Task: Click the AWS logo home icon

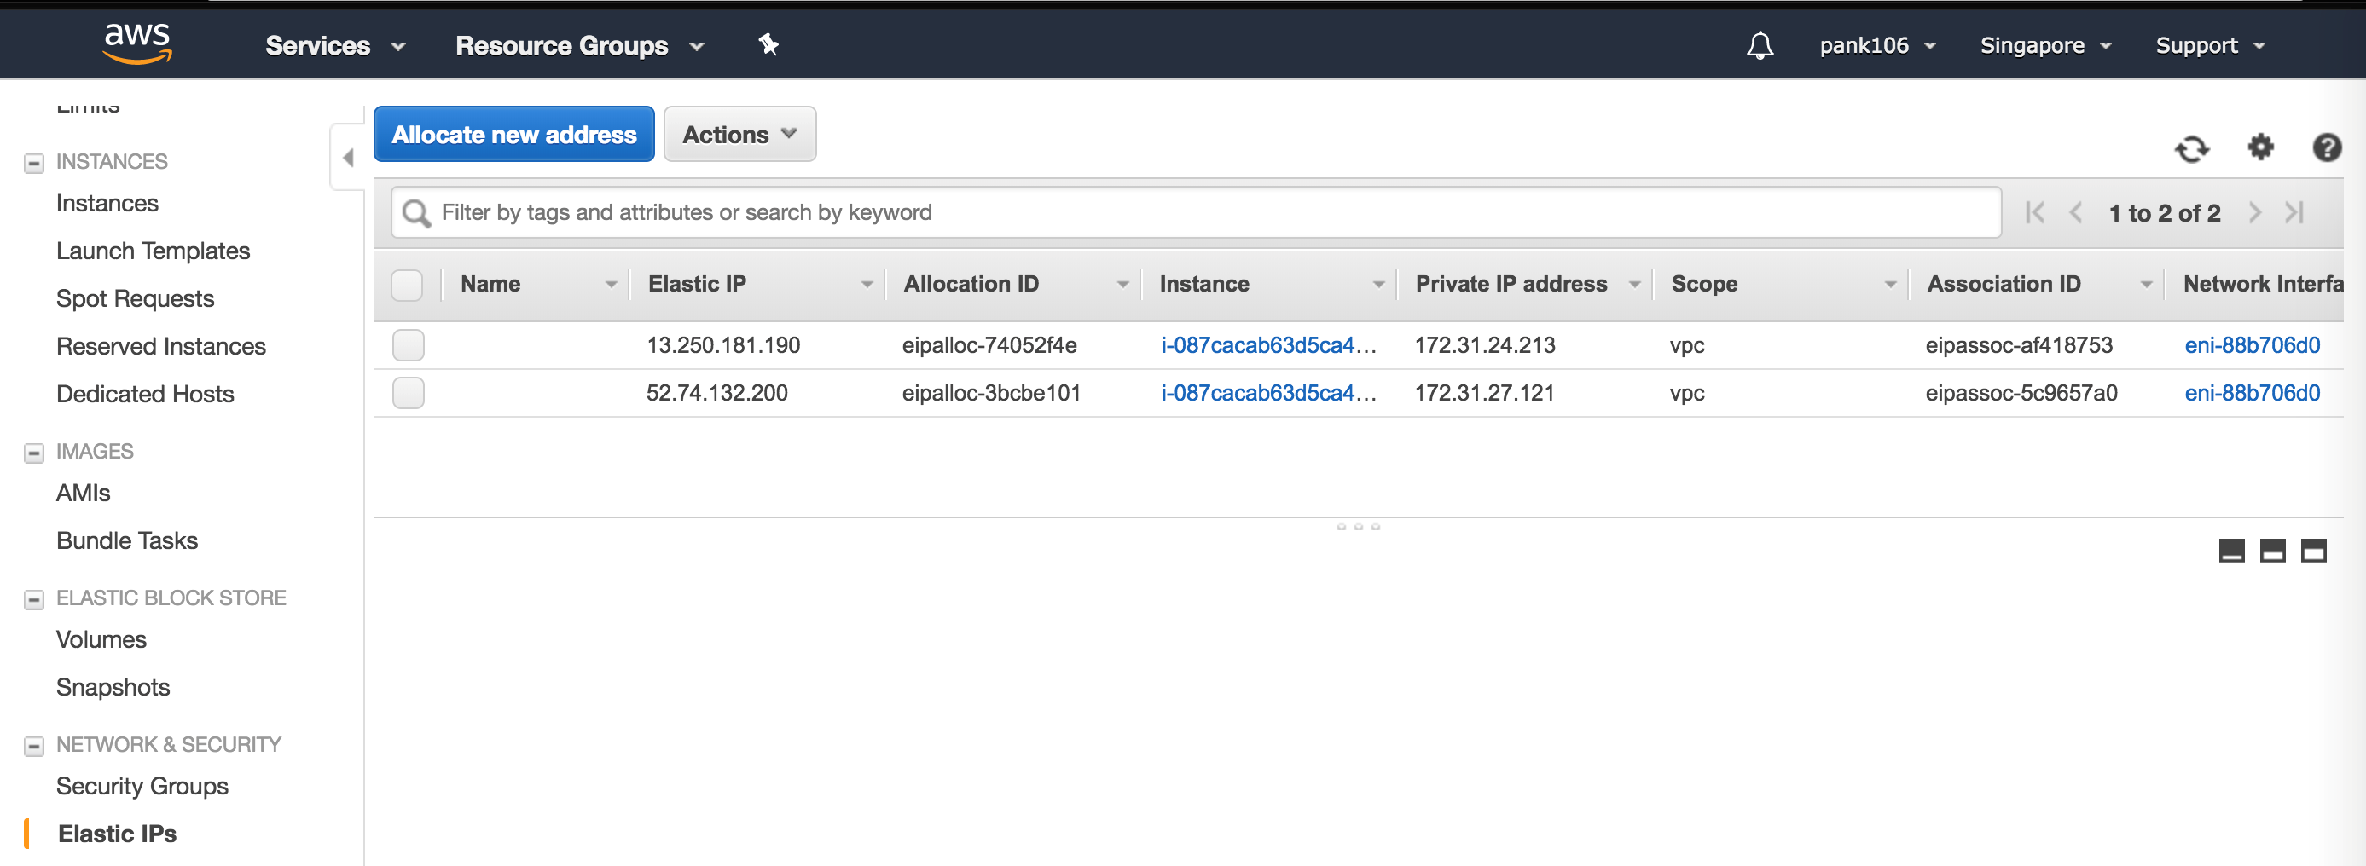Action: click(136, 43)
